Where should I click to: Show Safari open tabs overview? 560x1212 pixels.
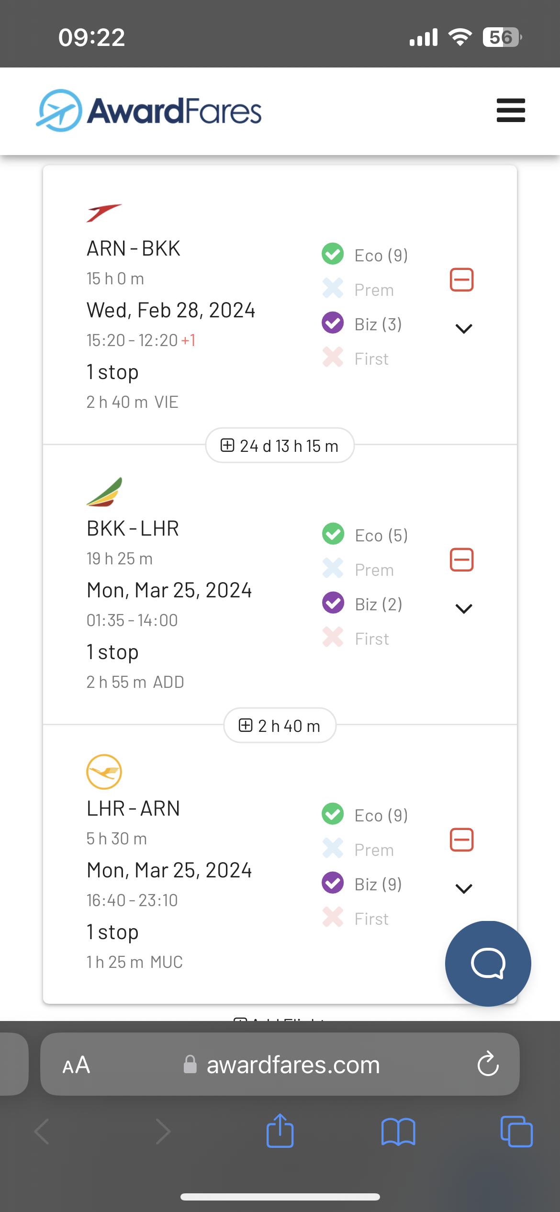pyautogui.click(x=516, y=1132)
